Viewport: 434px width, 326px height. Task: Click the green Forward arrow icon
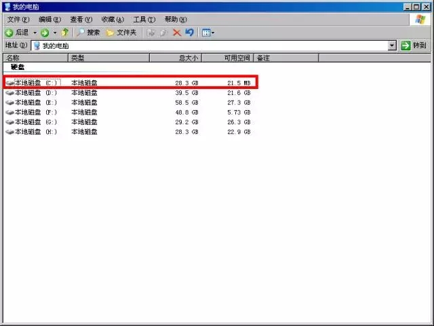45,33
